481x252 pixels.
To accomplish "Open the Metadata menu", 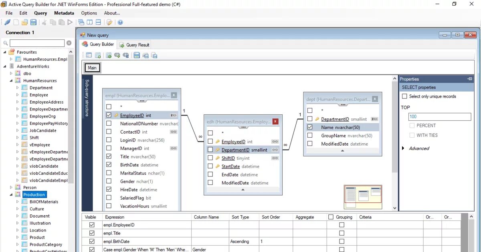I will [64, 13].
